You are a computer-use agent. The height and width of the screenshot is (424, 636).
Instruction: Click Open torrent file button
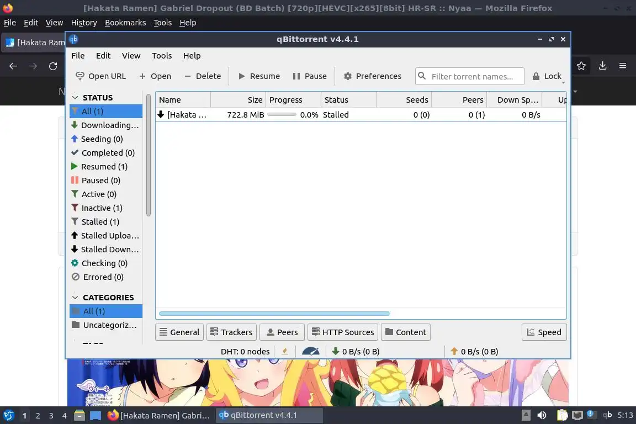(x=155, y=76)
